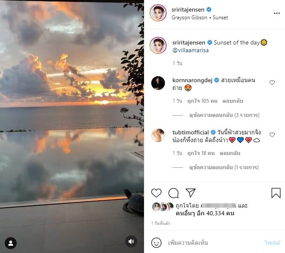
Task: Toggle video sound speaker icon
Action: tap(131, 242)
